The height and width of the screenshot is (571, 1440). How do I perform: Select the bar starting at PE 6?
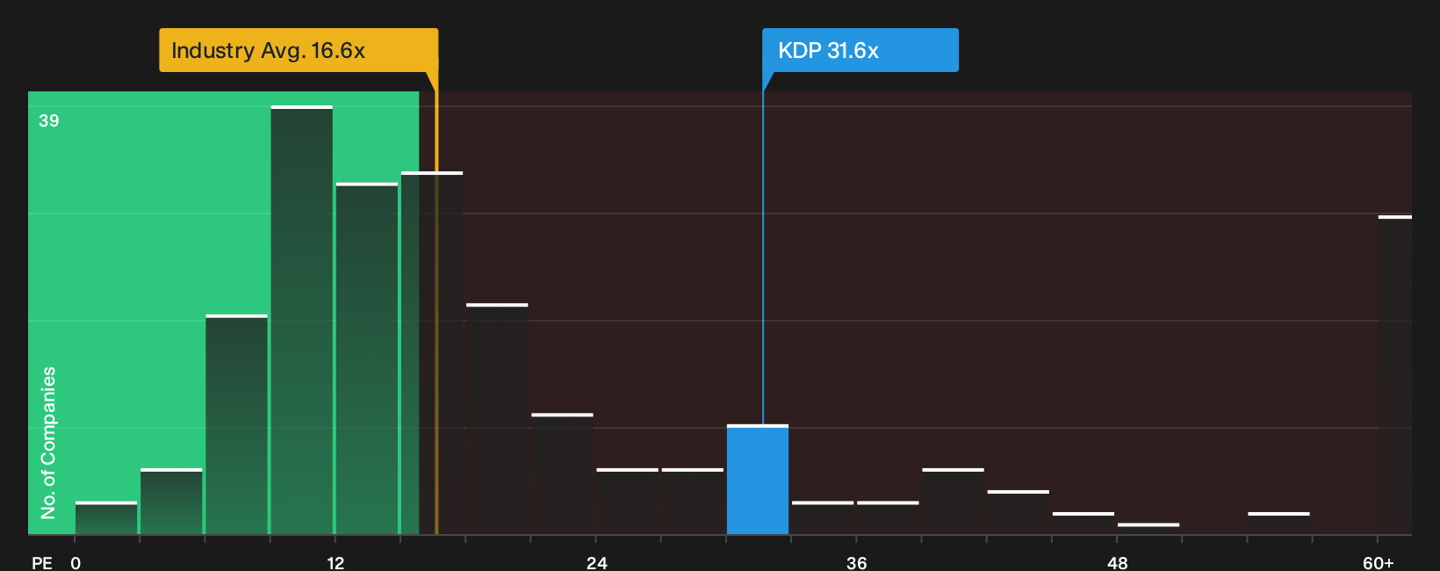click(x=236, y=424)
